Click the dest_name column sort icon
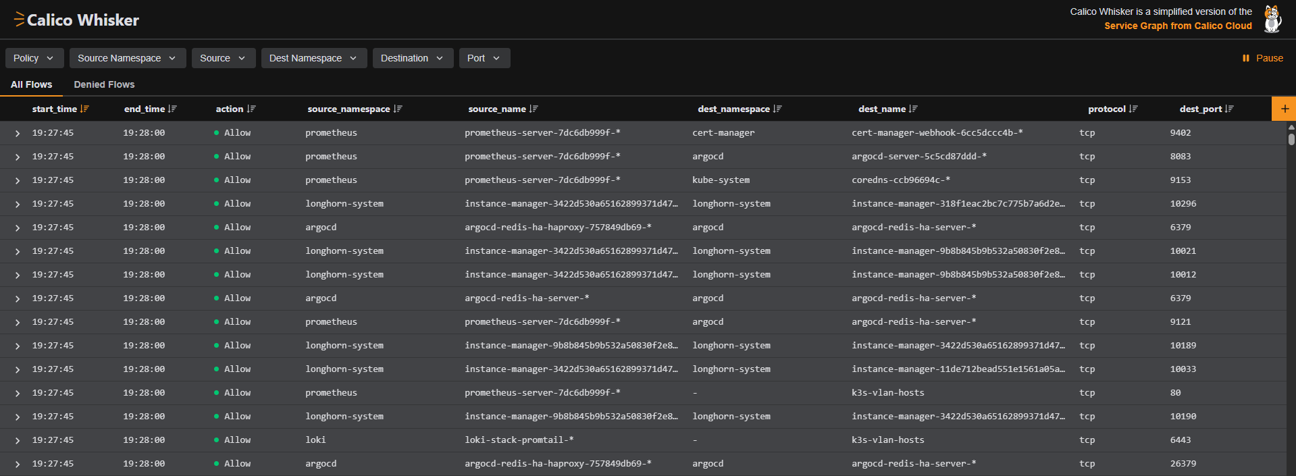The height and width of the screenshot is (476, 1296). click(913, 109)
